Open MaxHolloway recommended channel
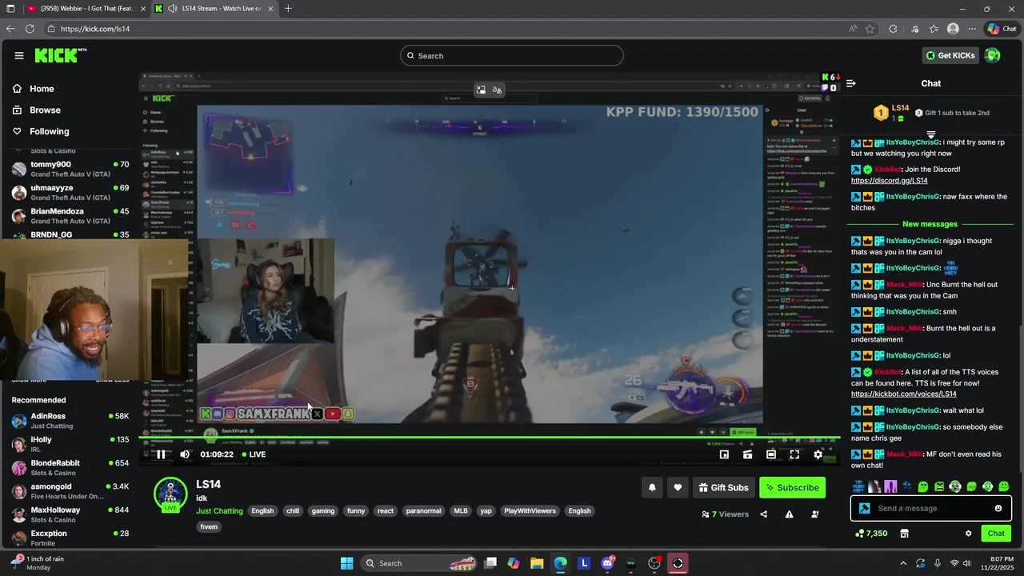The image size is (1024, 576). 70,514
